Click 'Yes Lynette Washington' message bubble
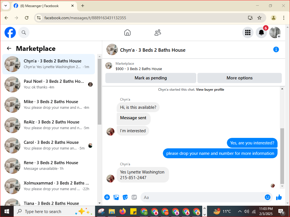Image resolution: width=290 pixels, height=217 pixels. point(143,175)
